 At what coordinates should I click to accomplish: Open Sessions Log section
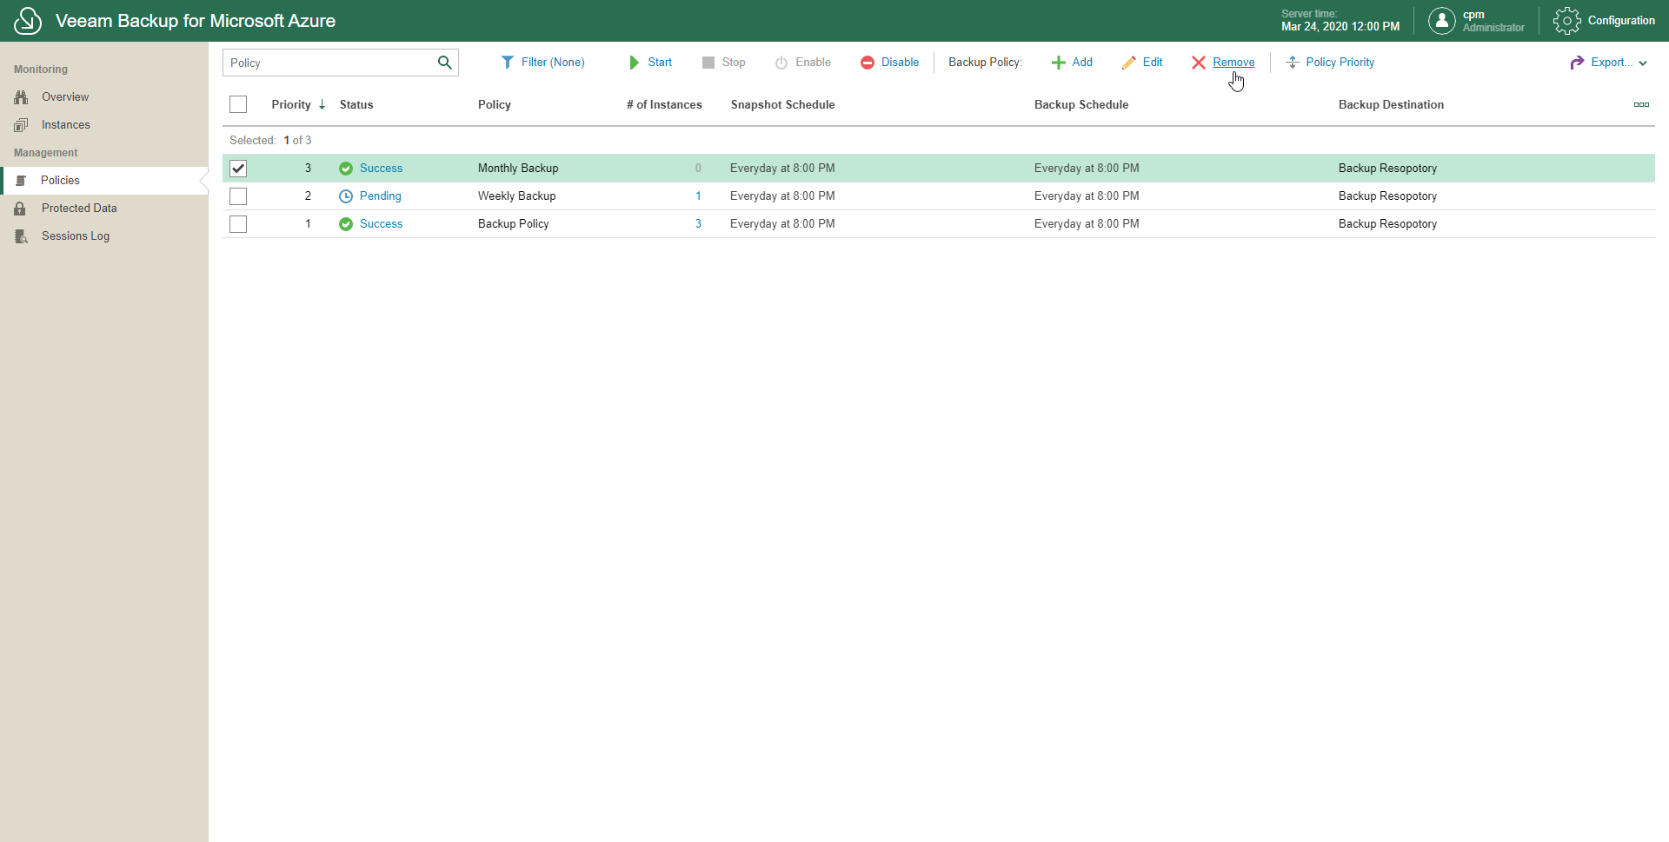pyautogui.click(x=76, y=236)
